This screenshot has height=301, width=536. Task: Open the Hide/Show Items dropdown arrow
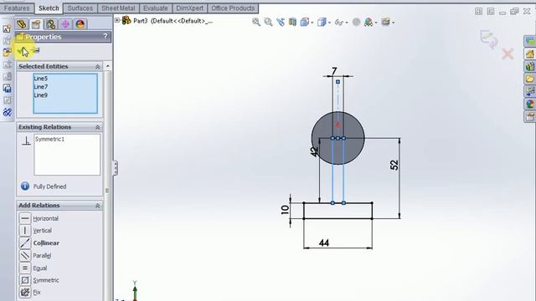tap(347, 23)
